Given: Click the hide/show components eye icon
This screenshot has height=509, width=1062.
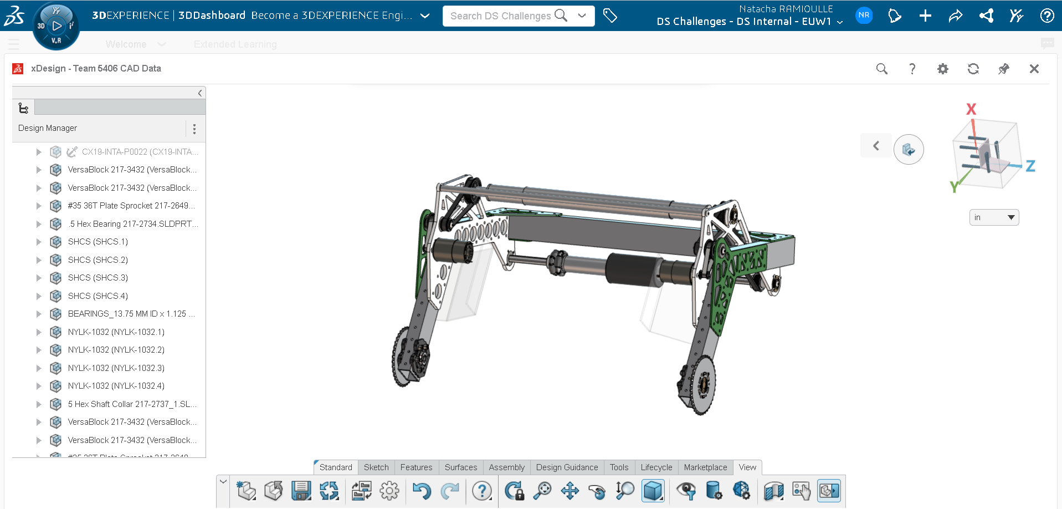Looking at the screenshot, I should click(687, 491).
